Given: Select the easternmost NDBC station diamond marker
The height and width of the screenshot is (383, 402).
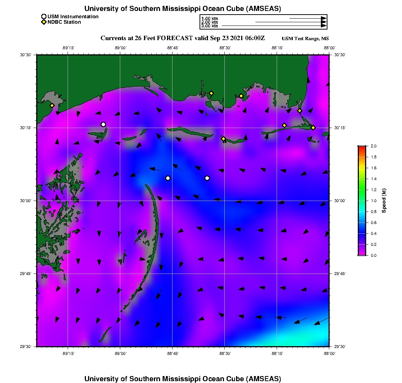Looking at the screenshot, I should (x=313, y=127).
